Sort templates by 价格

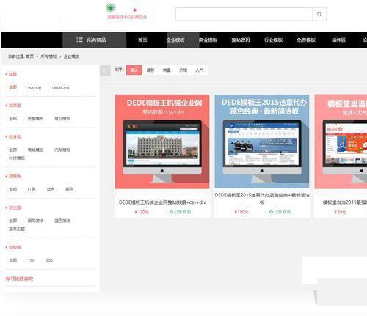[183, 70]
